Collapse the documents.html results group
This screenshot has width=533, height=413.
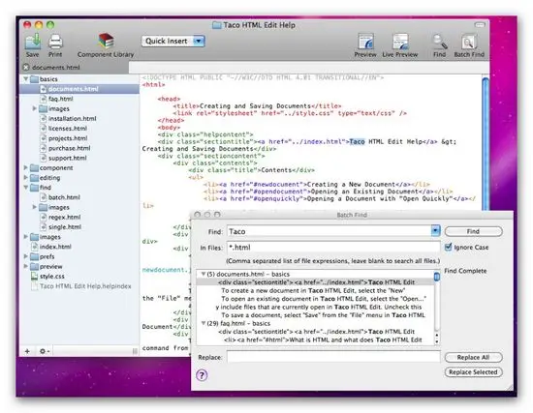coord(204,274)
